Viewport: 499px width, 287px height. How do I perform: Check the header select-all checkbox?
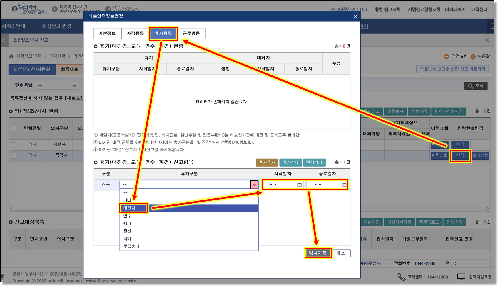tap(13, 128)
